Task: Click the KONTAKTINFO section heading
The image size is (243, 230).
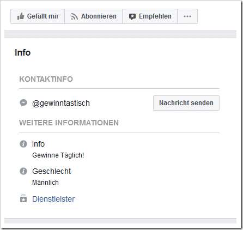Action: point(46,79)
